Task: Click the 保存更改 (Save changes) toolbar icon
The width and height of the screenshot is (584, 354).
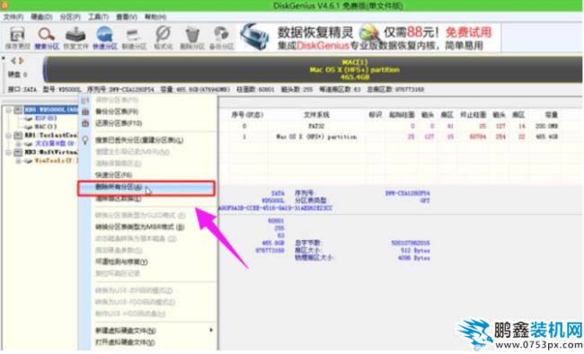Action: [x=17, y=37]
